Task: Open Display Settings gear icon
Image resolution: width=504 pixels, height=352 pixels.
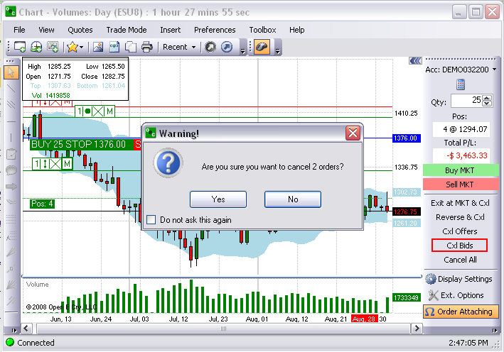Action: [x=432, y=279]
